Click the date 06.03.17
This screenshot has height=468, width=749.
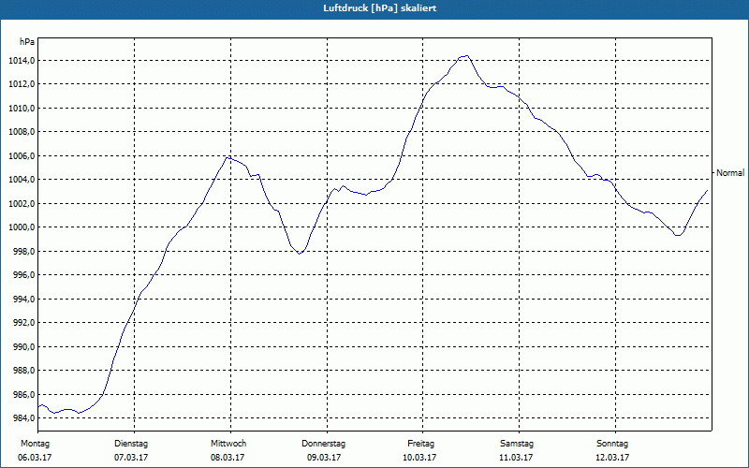coord(35,458)
